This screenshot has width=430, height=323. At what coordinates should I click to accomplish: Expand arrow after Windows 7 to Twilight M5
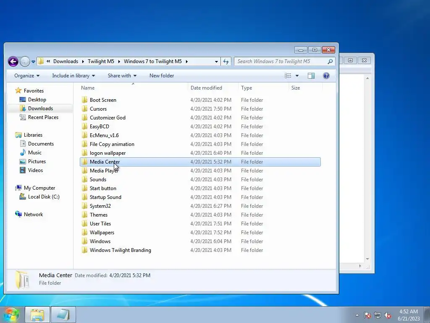point(187,61)
